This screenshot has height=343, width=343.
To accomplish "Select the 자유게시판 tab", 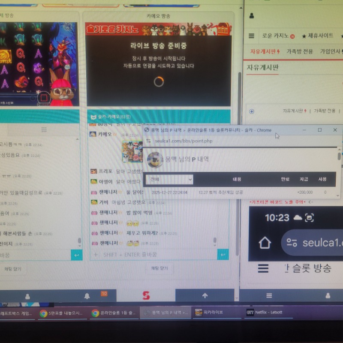I will tap(265, 51).
